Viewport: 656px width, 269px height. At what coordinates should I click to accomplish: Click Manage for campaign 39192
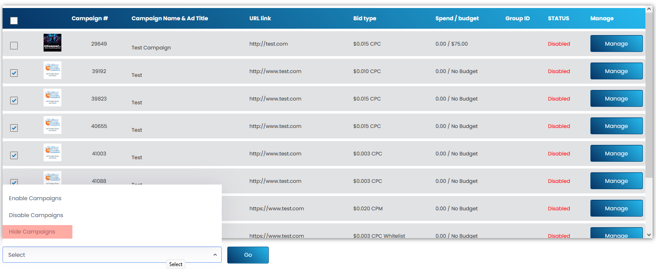click(616, 71)
